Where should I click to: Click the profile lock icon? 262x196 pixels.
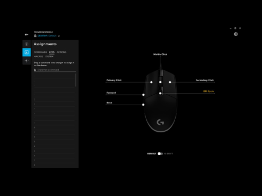coord(35,36)
